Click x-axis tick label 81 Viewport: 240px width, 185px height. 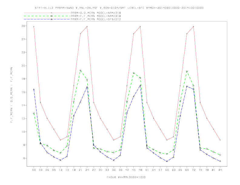(214, 170)
